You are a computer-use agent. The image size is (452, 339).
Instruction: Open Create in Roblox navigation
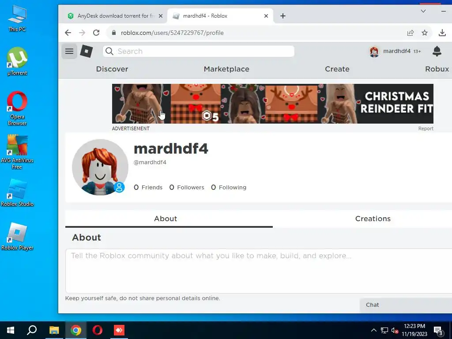pyautogui.click(x=337, y=69)
